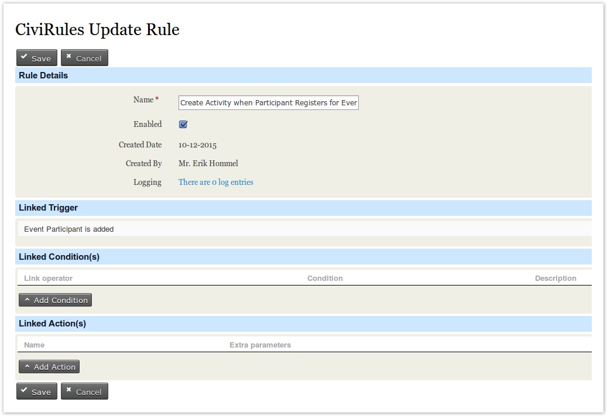Click the caret icon on Add Condition
Screen dimensions: 607x416
tap(27, 300)
